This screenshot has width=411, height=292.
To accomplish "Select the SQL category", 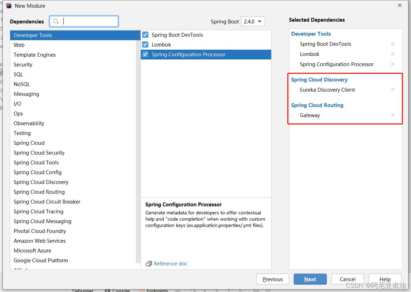I will pos(73,74).
